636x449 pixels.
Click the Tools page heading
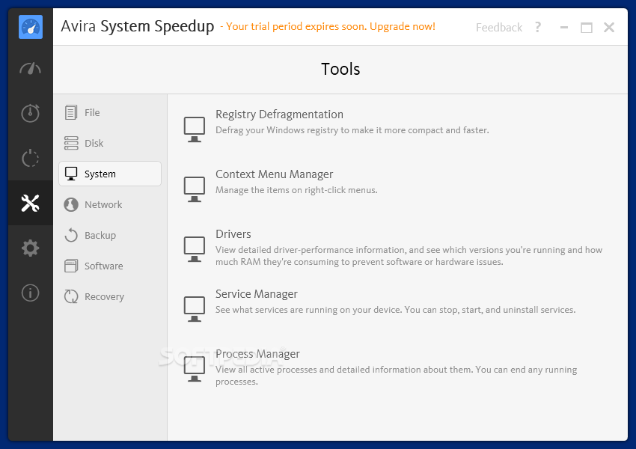pos(340,69)
